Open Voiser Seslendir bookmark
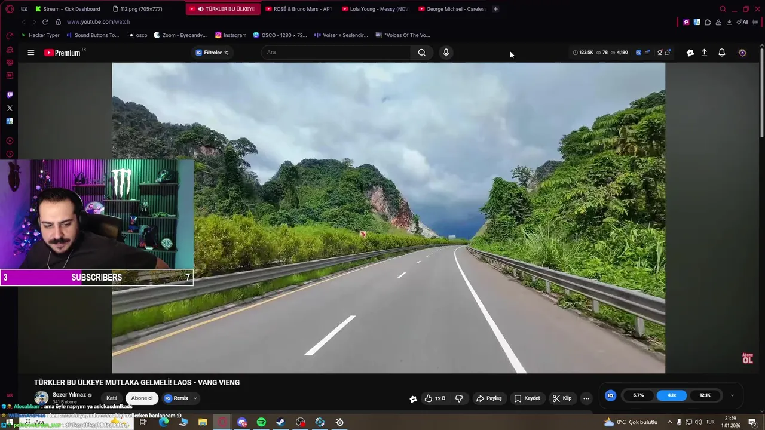This screenshot has height=430, width=765. 341,35
